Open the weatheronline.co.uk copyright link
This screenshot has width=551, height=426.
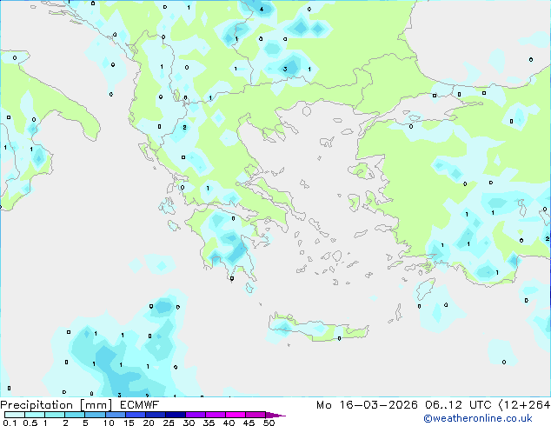click(478, 418)
